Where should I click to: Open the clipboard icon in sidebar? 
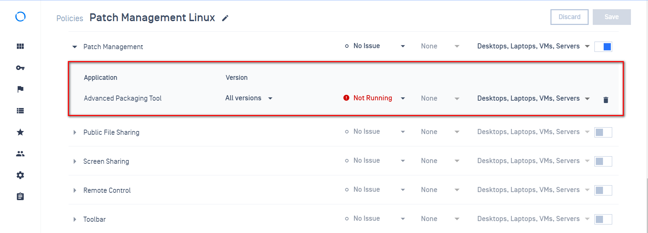click(x=20, y=196)
